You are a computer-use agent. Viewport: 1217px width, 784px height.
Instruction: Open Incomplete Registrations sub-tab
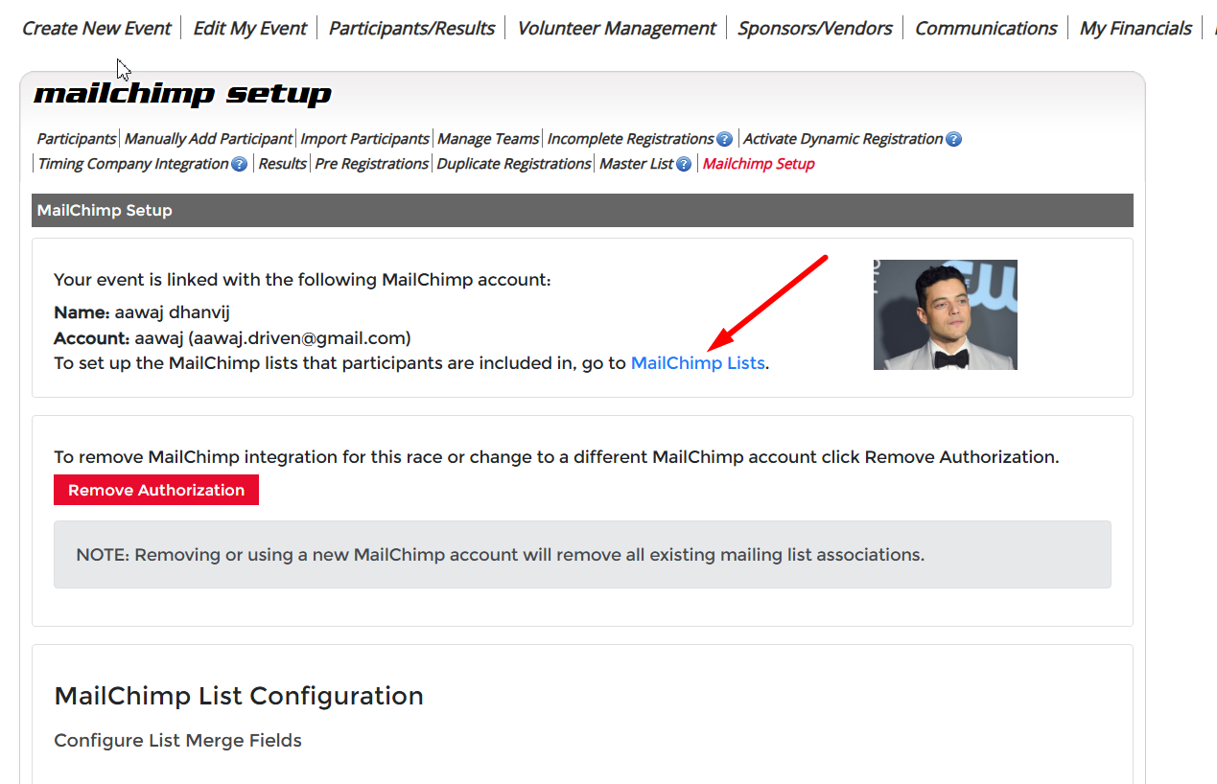click(630, 139)
